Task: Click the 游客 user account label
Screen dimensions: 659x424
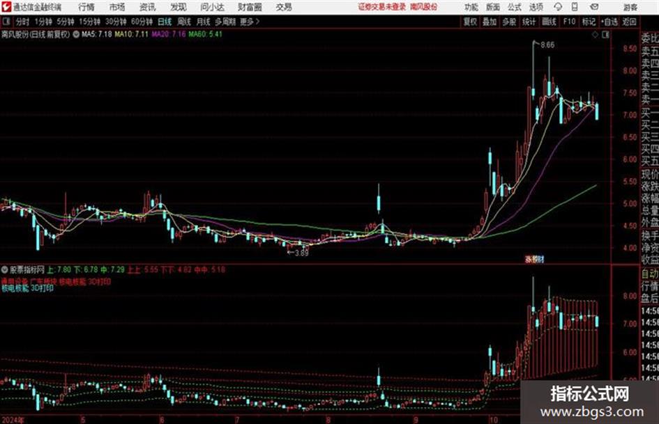Action: (x=630, y=7)
